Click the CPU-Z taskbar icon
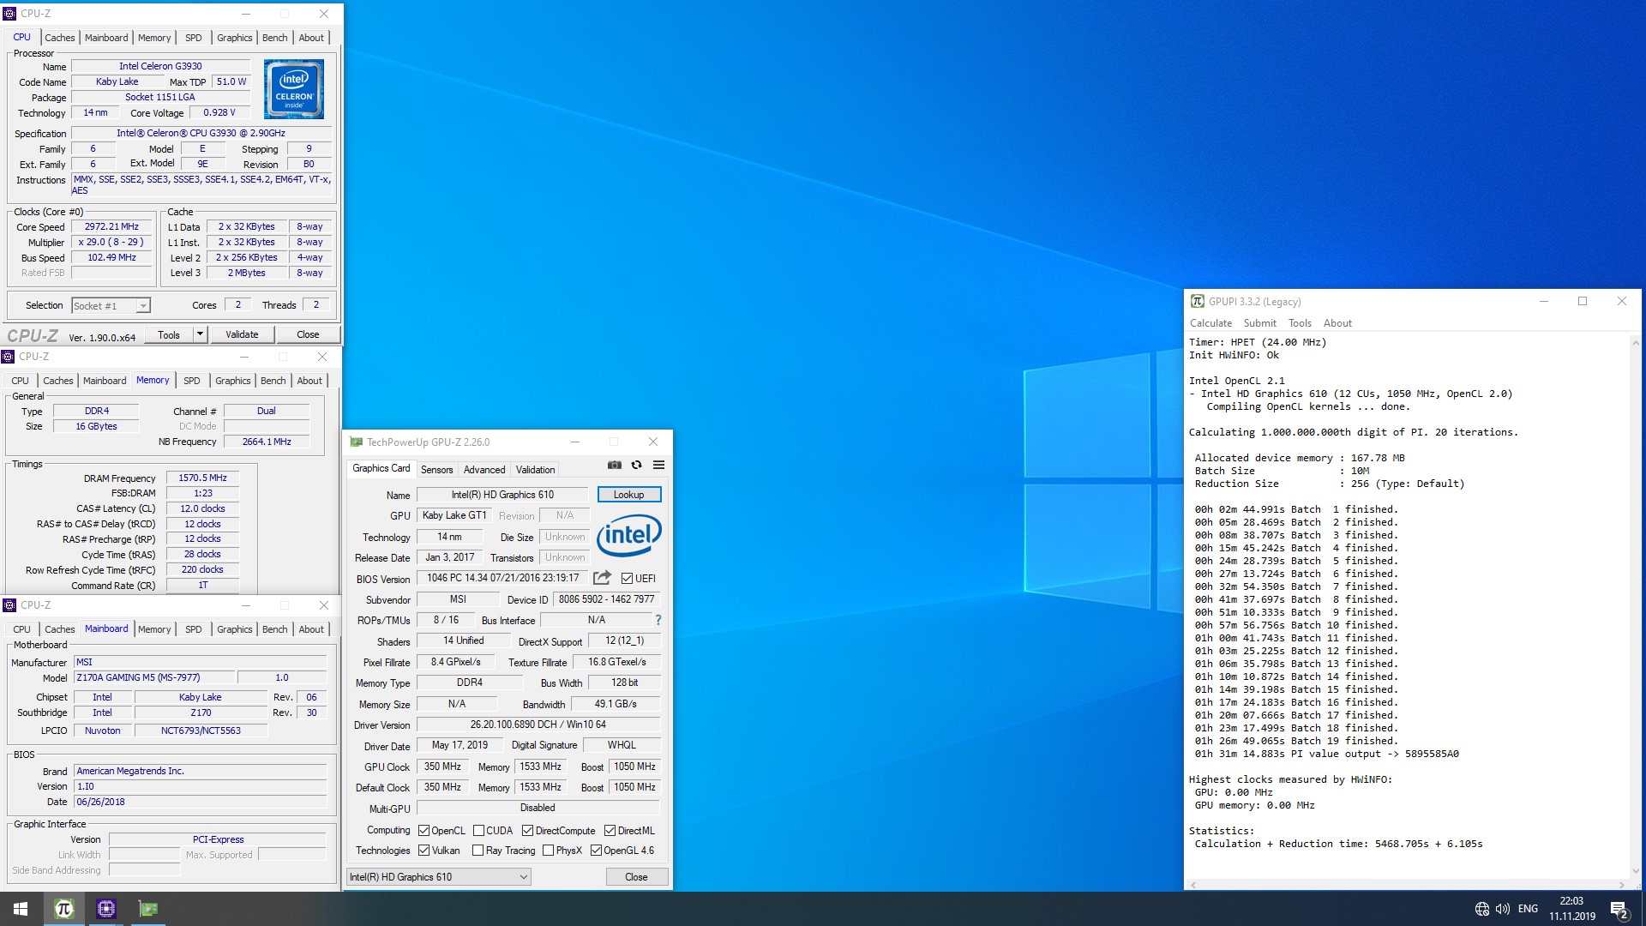This screenshot has height=926, width=1646. [105, 909]
